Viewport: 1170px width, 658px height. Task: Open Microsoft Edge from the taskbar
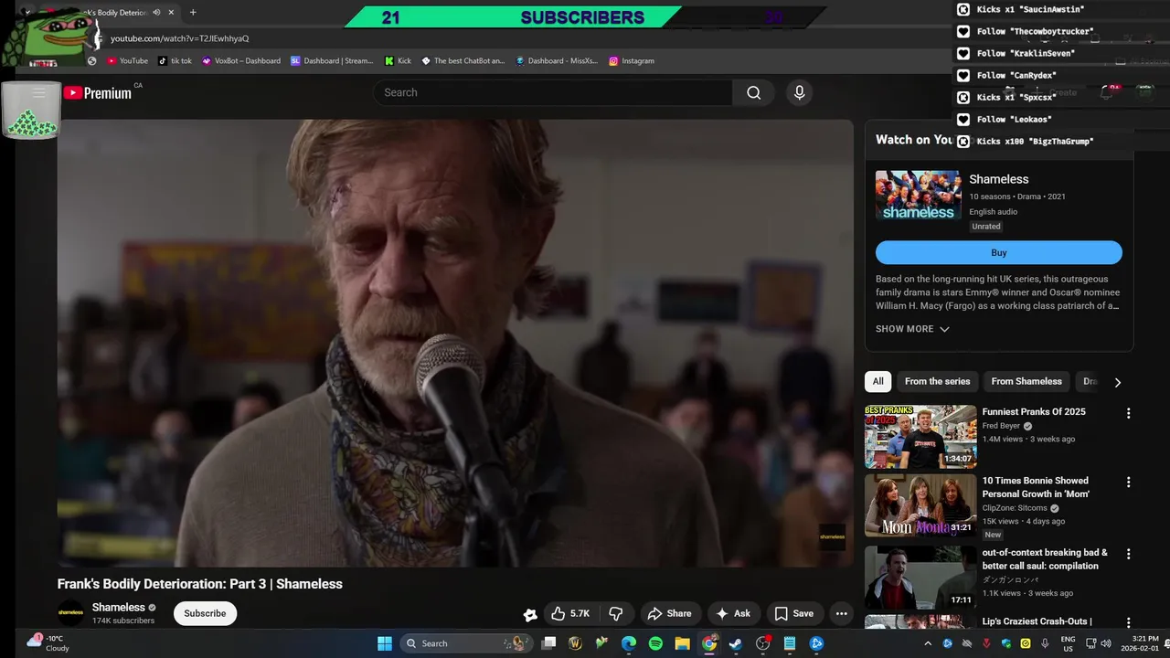pyautogui.click(x=629, y=643)
